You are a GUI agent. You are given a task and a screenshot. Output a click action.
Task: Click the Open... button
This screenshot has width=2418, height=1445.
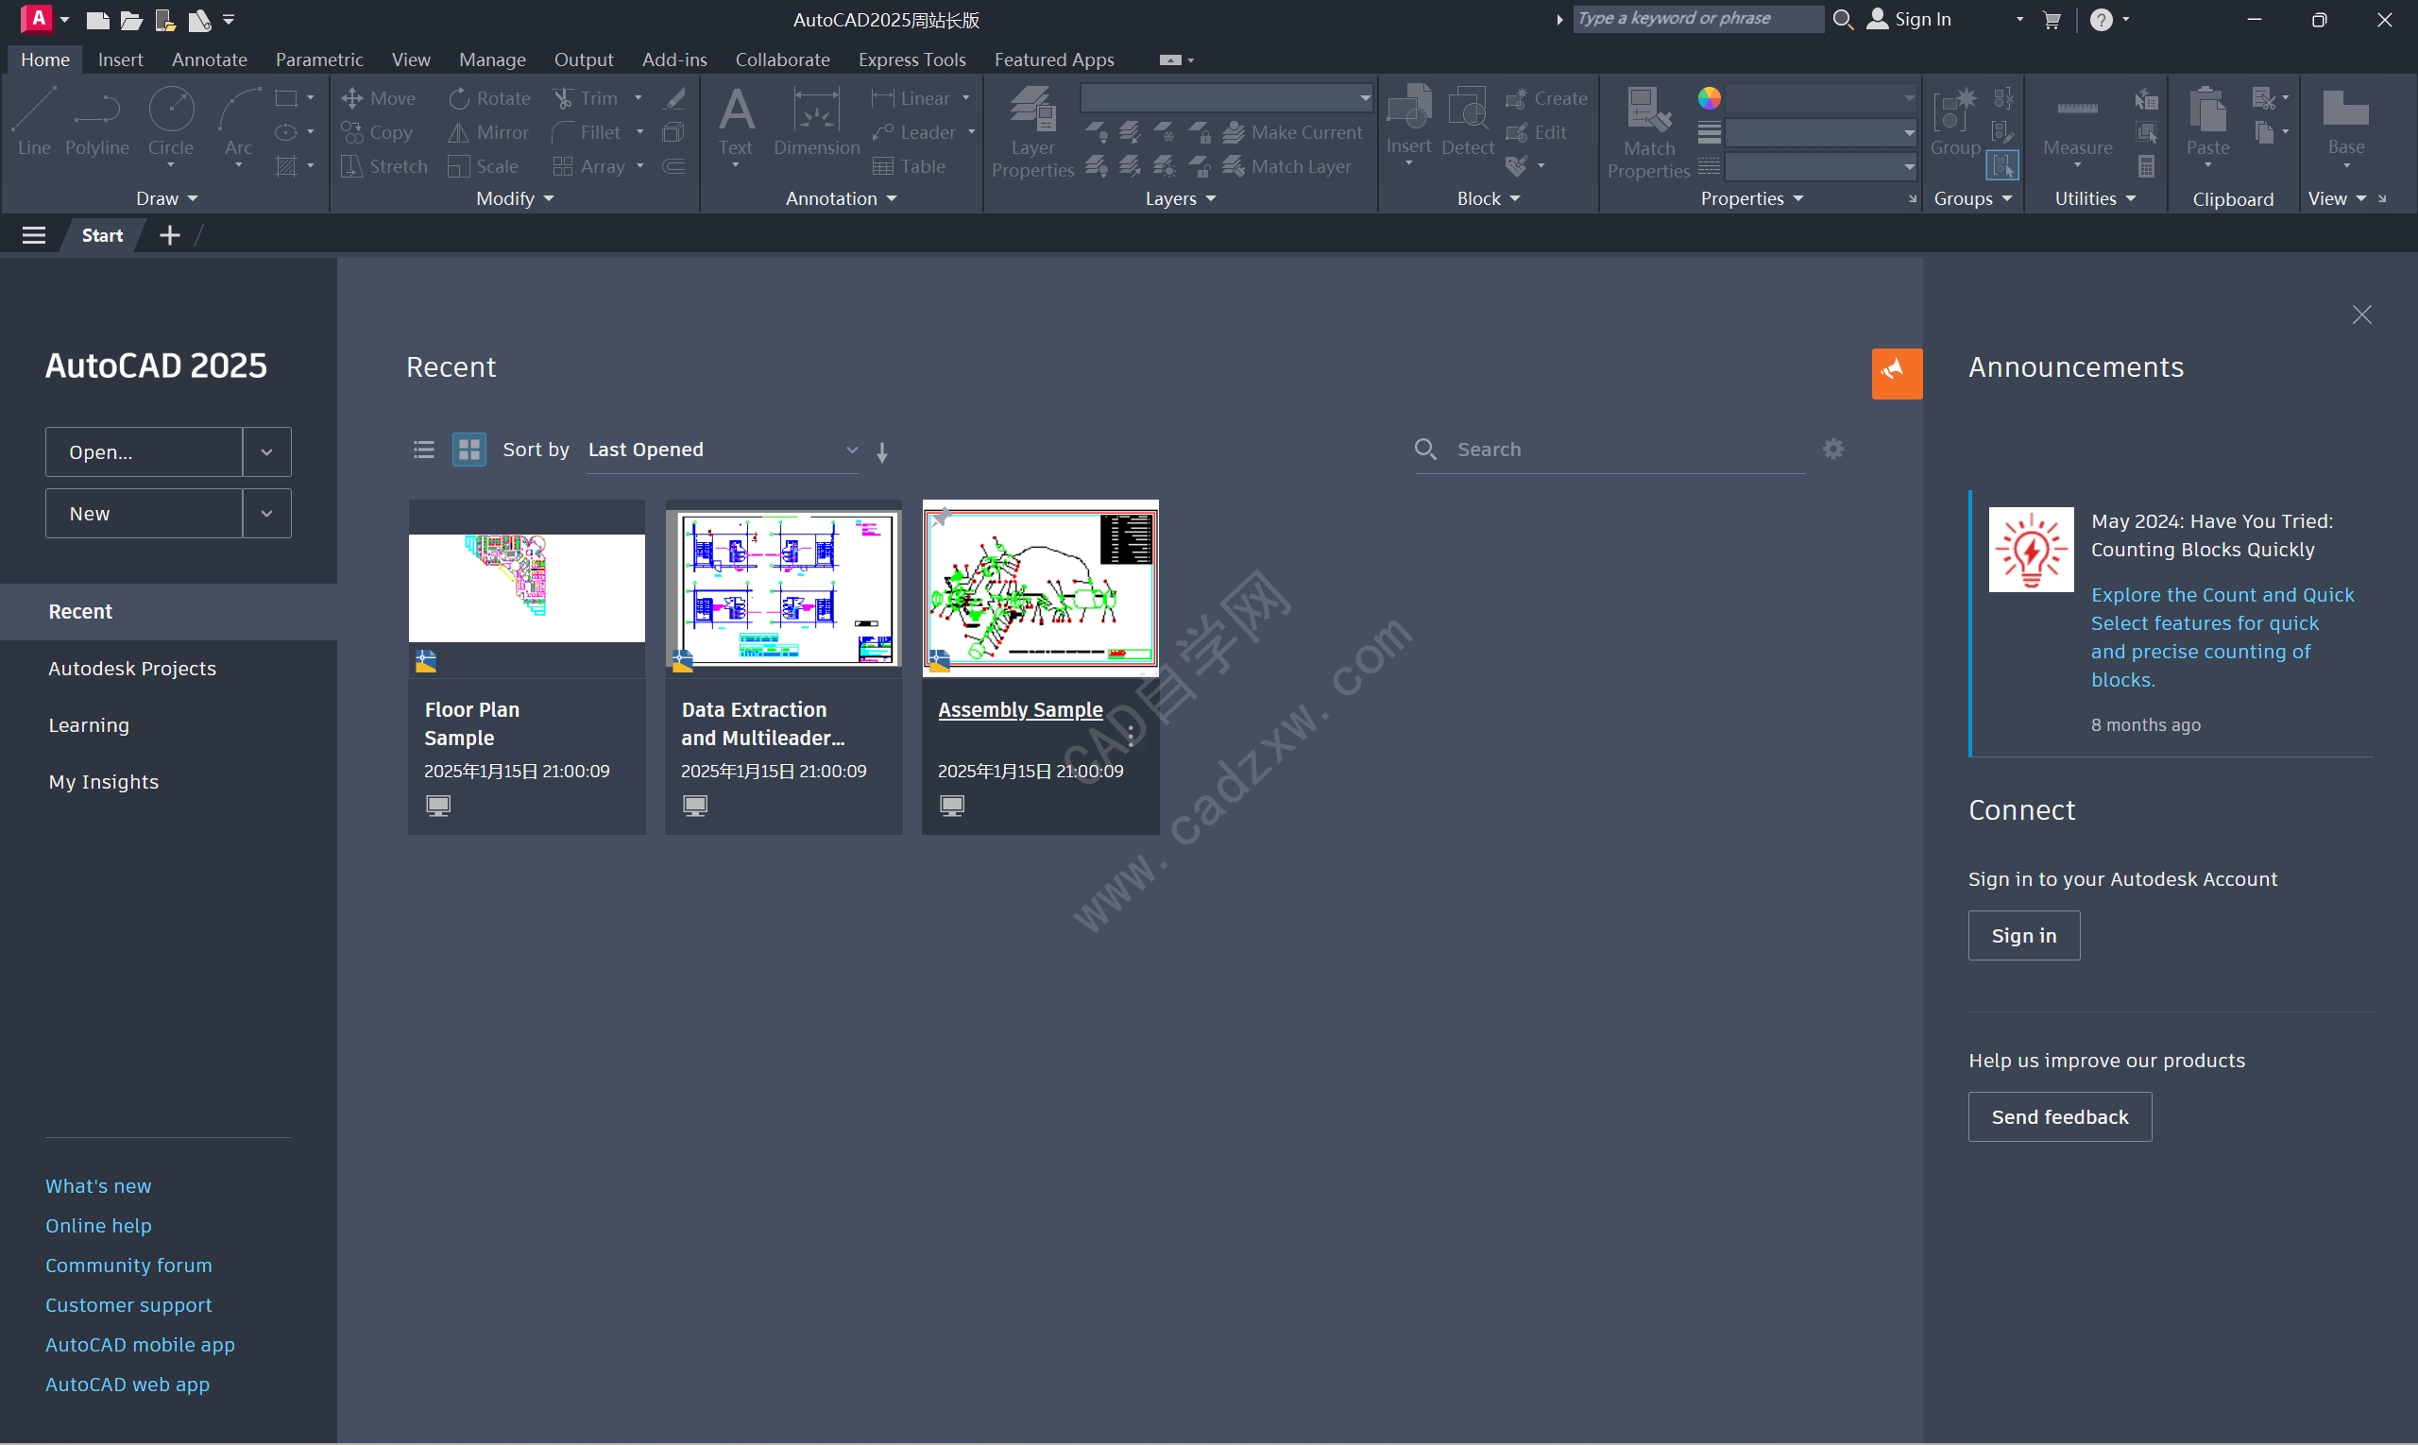(x=144, y=451)
